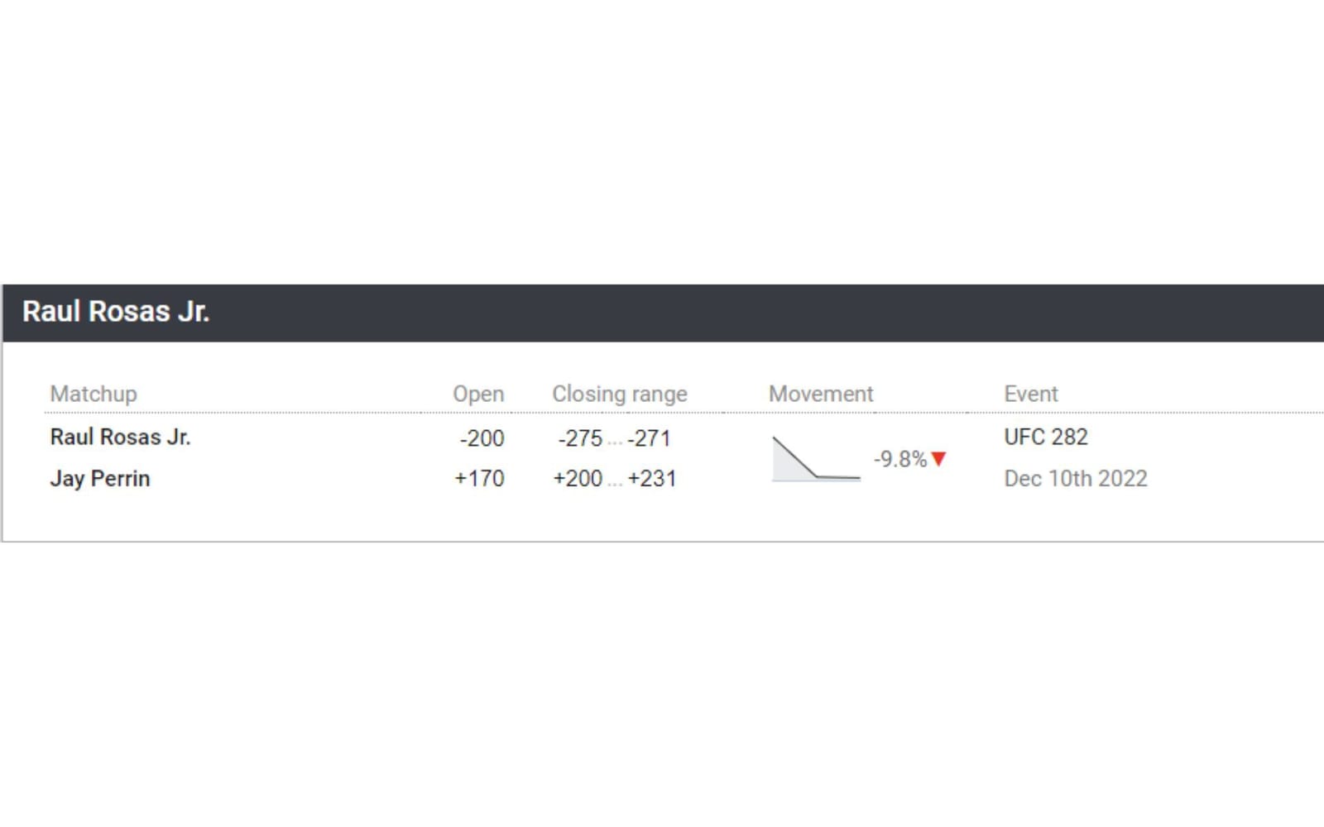The width and height of the screenshot is (1324, 827).
Task: Sort by the Open column header
Action: [x=479, y=394]
